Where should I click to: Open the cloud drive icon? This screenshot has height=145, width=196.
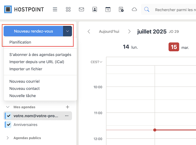tap(134, 9)
